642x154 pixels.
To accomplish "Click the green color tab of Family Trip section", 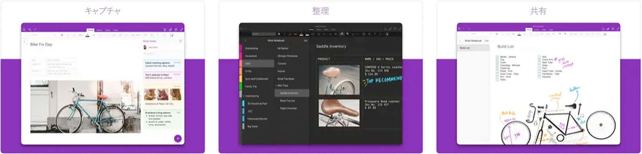I will 240,86.
